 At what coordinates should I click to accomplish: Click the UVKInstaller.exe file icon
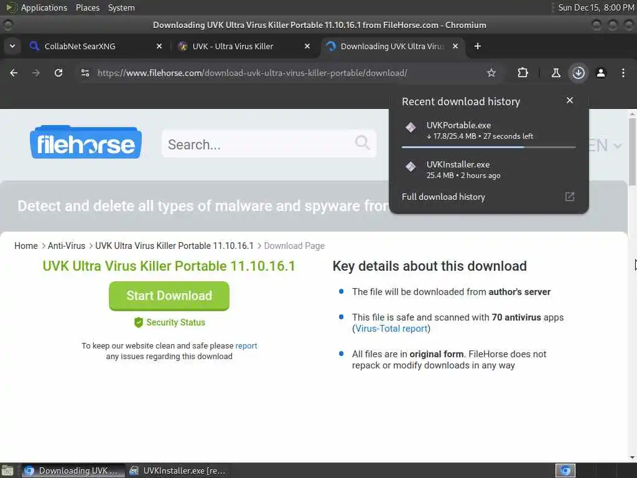point(411,166)
